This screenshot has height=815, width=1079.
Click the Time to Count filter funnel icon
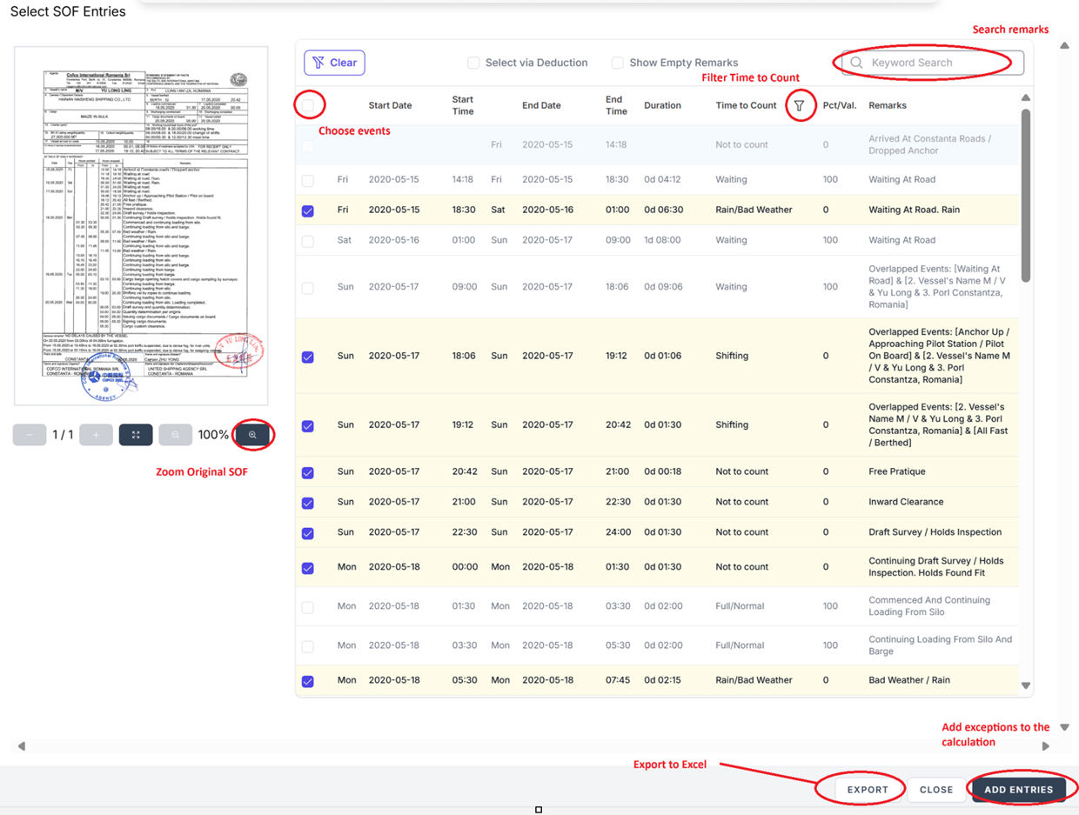799,106
